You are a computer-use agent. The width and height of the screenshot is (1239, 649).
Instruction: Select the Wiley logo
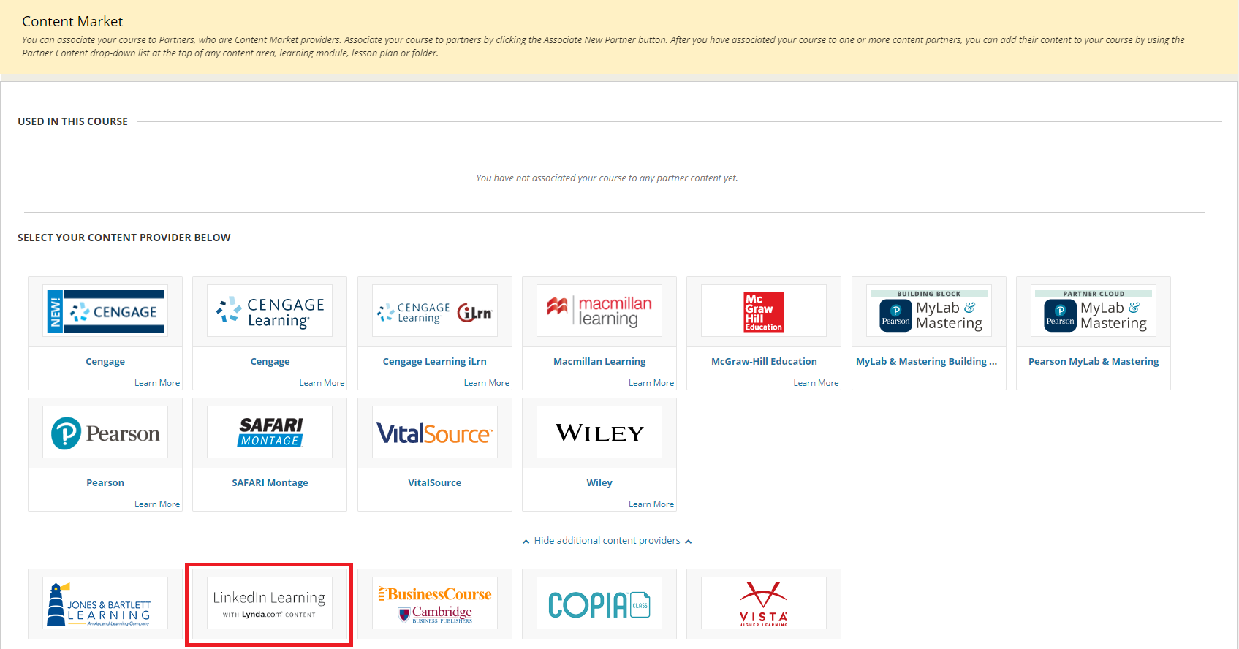[x=599, y=433]
